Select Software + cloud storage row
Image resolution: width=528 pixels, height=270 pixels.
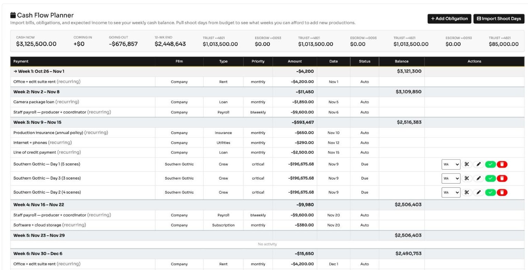[267, 225]
